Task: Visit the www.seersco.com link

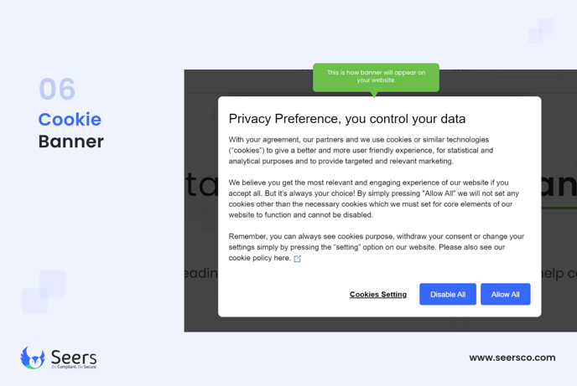Action: click(512, 358)
